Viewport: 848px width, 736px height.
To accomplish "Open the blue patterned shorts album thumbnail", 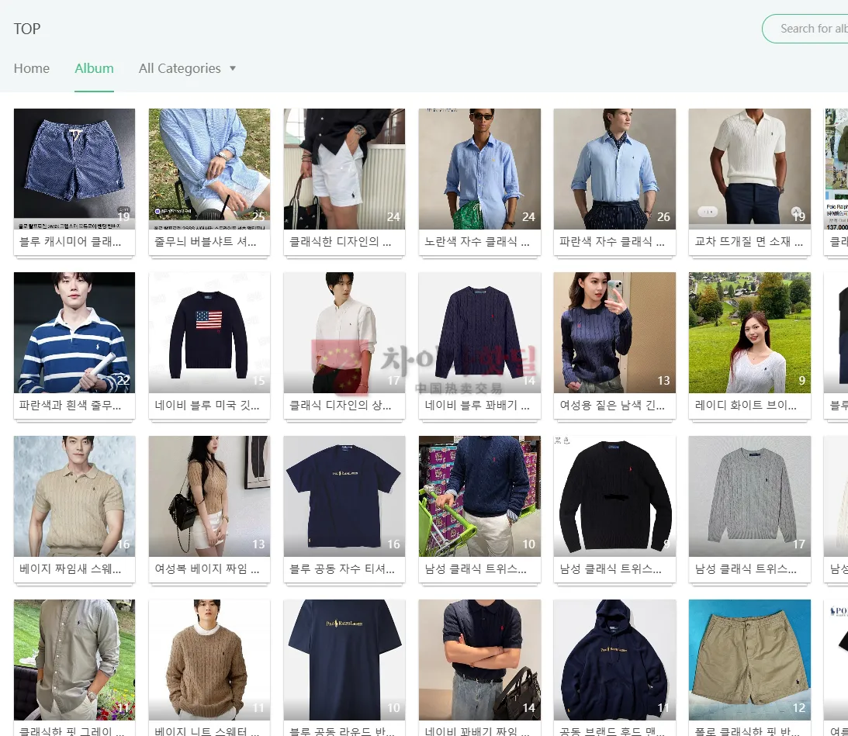I will [x=74, y=169].
